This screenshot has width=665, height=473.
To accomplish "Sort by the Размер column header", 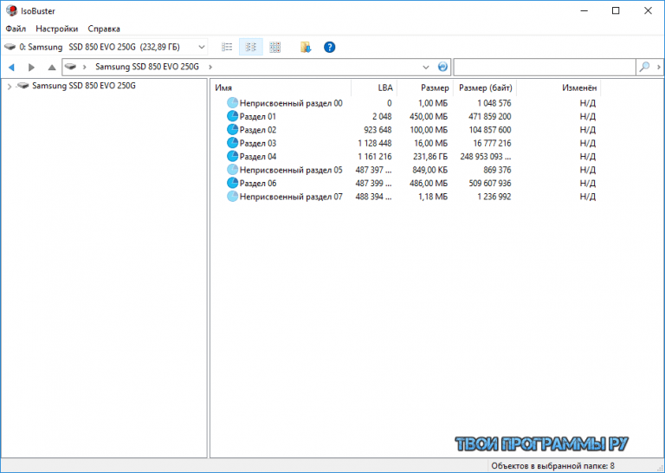I will click(425, 87).
